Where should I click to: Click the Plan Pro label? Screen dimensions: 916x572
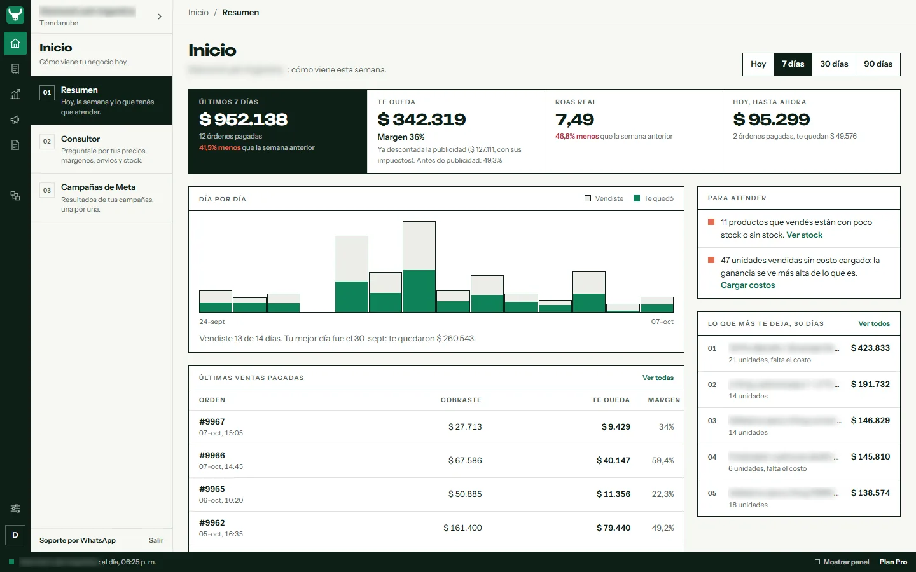coord(893,562)
